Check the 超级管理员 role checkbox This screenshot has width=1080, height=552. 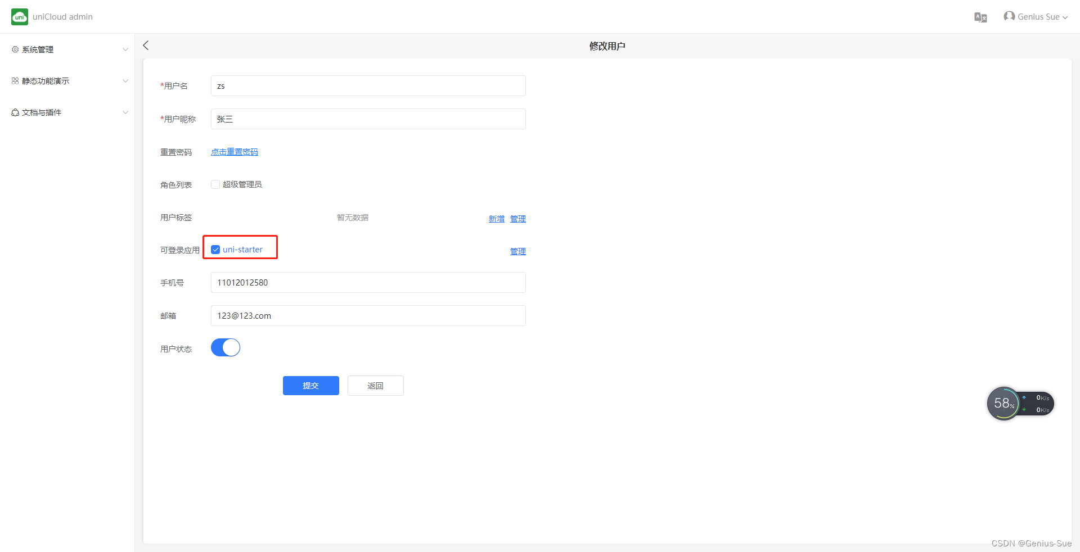tap(215, 184)
